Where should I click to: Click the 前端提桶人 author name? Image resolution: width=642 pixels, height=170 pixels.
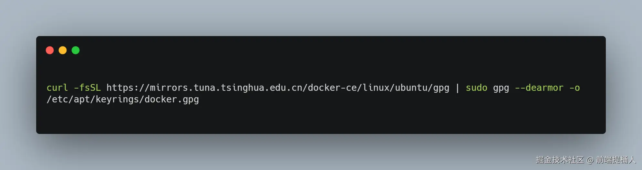coord(616,160)
